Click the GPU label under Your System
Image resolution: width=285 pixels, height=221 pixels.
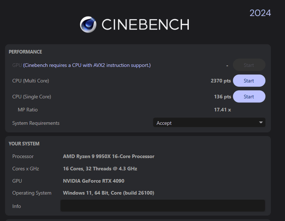tap(17, 181)
